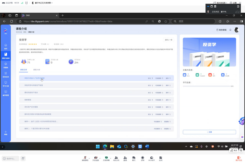The width and height of the screenshot is (245, 163).
Task: Open 教学管理 icon in left sidebar
Action: [x=5, y=94]
